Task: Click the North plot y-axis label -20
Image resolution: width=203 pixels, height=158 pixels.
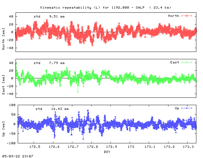Action: [x=10, y=40]
